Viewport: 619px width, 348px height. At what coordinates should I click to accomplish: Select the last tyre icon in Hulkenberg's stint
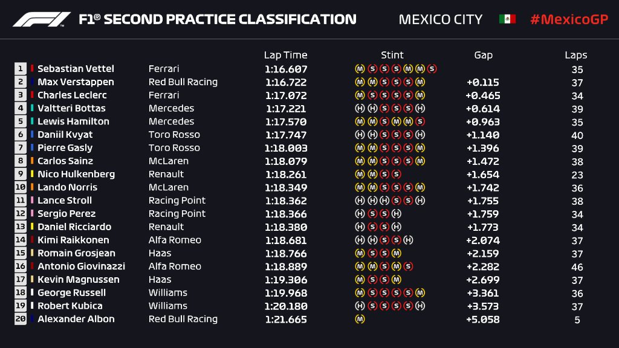(x=396, y=174)
